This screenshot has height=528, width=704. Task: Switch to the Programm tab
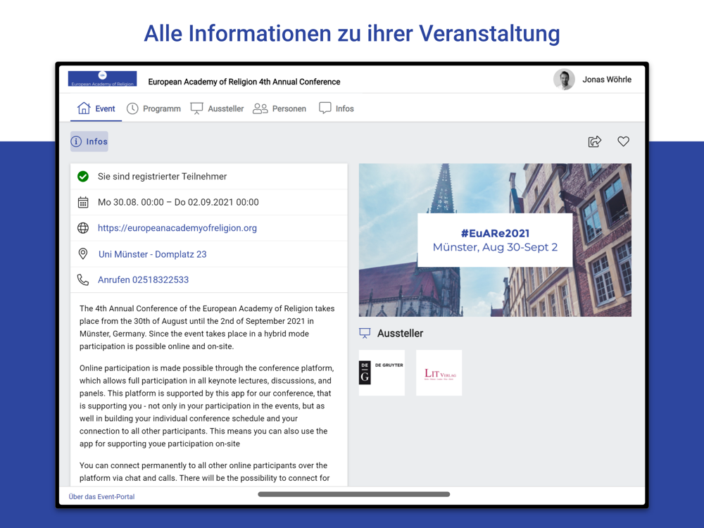click(x=153, y=108)
